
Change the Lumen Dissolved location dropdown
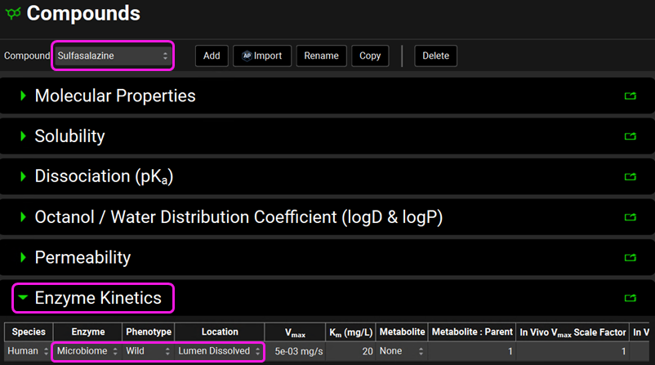[x=219, y=351]
